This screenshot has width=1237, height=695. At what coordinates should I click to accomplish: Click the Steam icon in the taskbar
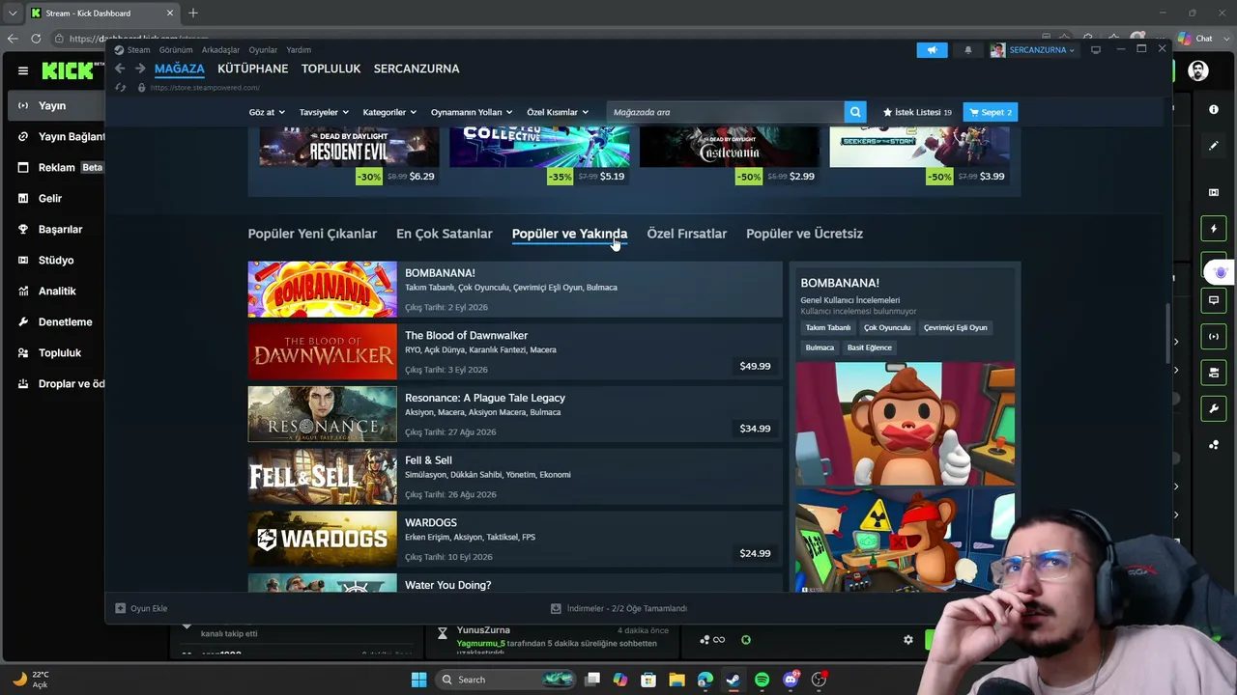[x=734, y=680]
